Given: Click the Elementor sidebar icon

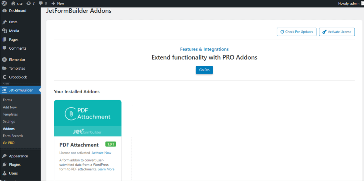Looking at the screenshot, I should [x=5, y=60].
